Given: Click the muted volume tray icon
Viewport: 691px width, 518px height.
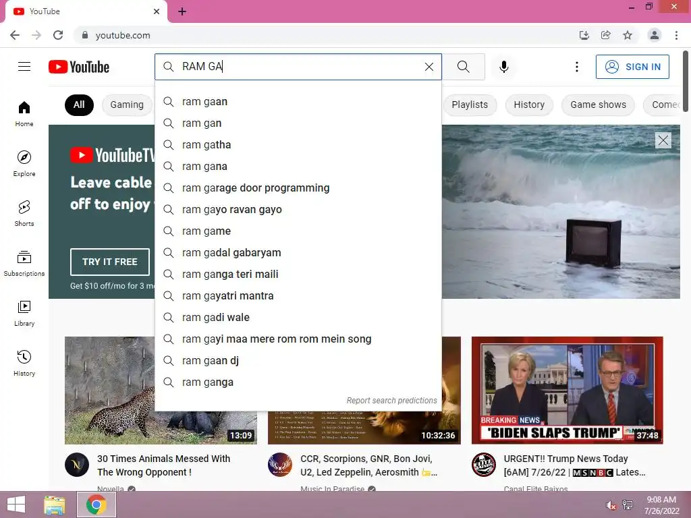Looking at the screenshot, I should [611, 505].
